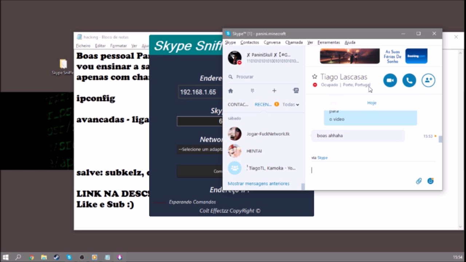Open Notepad from the taskbar

click(107, 257)
